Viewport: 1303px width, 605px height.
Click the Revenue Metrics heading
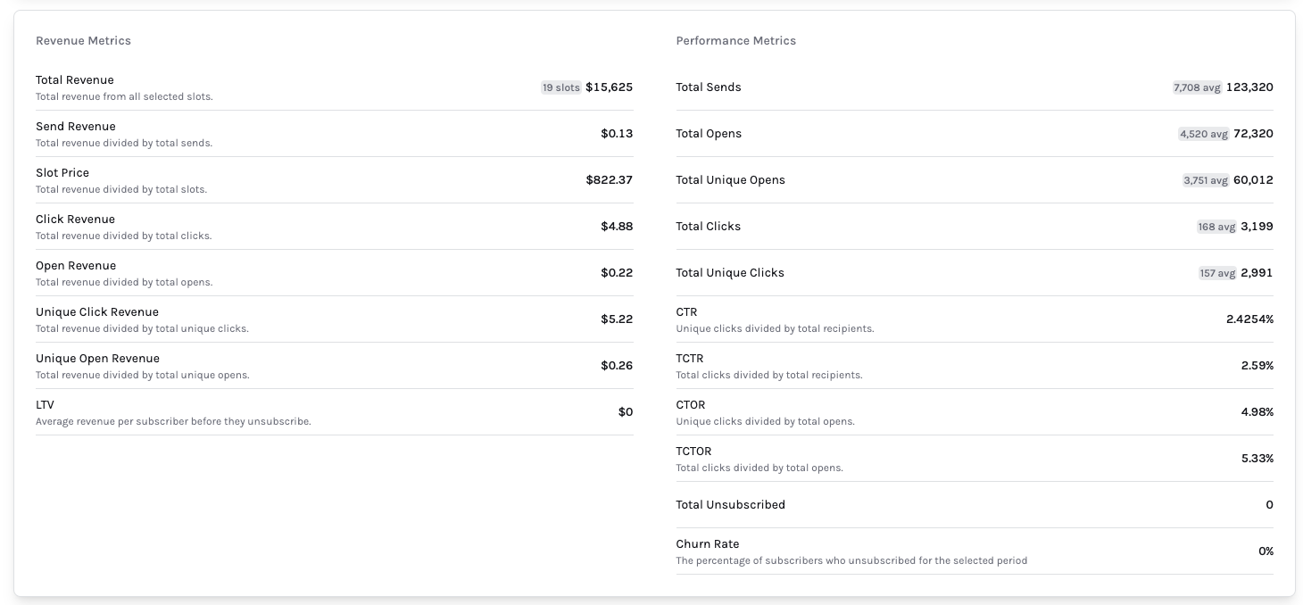[x=83, y=41]
